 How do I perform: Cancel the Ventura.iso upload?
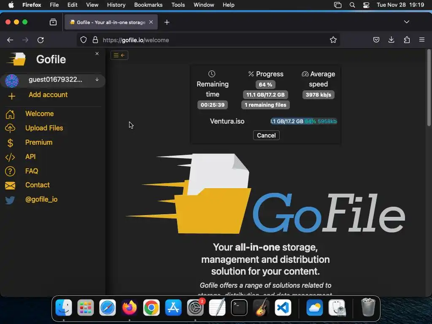pos(266,135)
